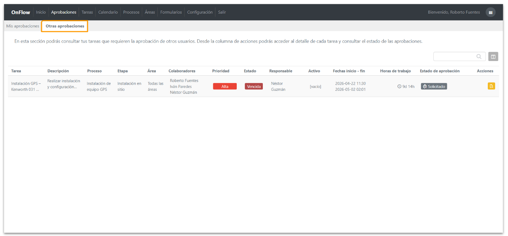Open the Formularios section
Screen dimensions: 508x236
[x=171, y=12]
